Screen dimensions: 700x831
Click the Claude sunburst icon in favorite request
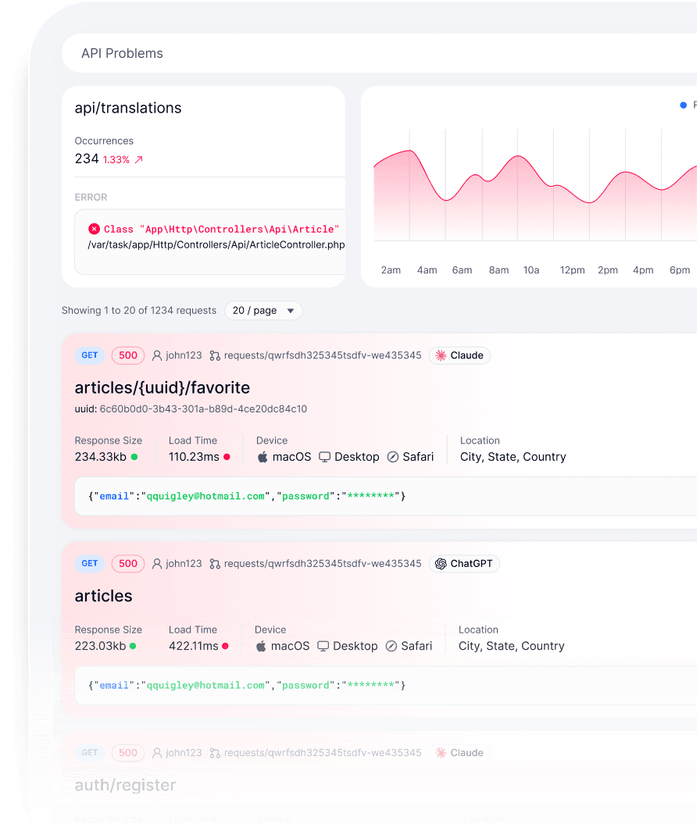[441, 355]
